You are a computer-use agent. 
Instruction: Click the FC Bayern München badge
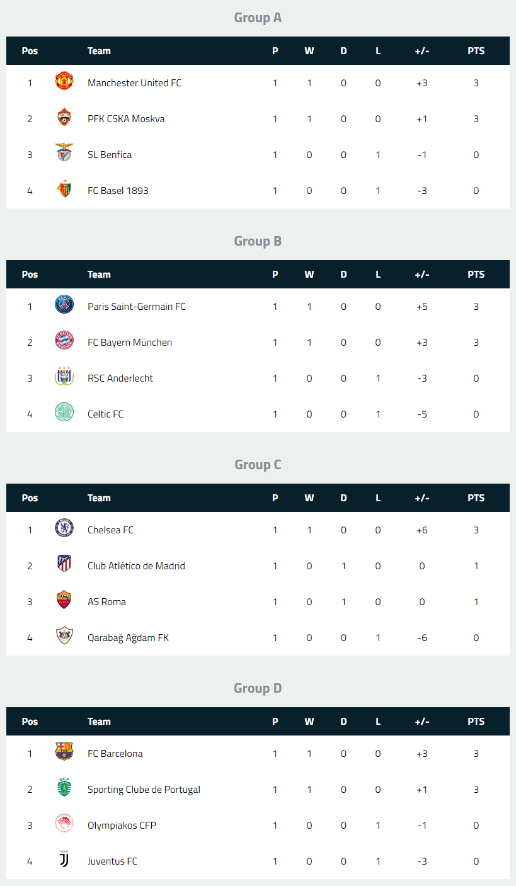pyautogui.click(x=64, y=342)
